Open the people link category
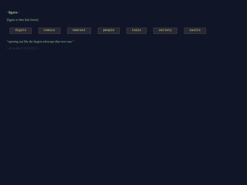The height and width of the screenshot is (185, 247). pos(109,31)
